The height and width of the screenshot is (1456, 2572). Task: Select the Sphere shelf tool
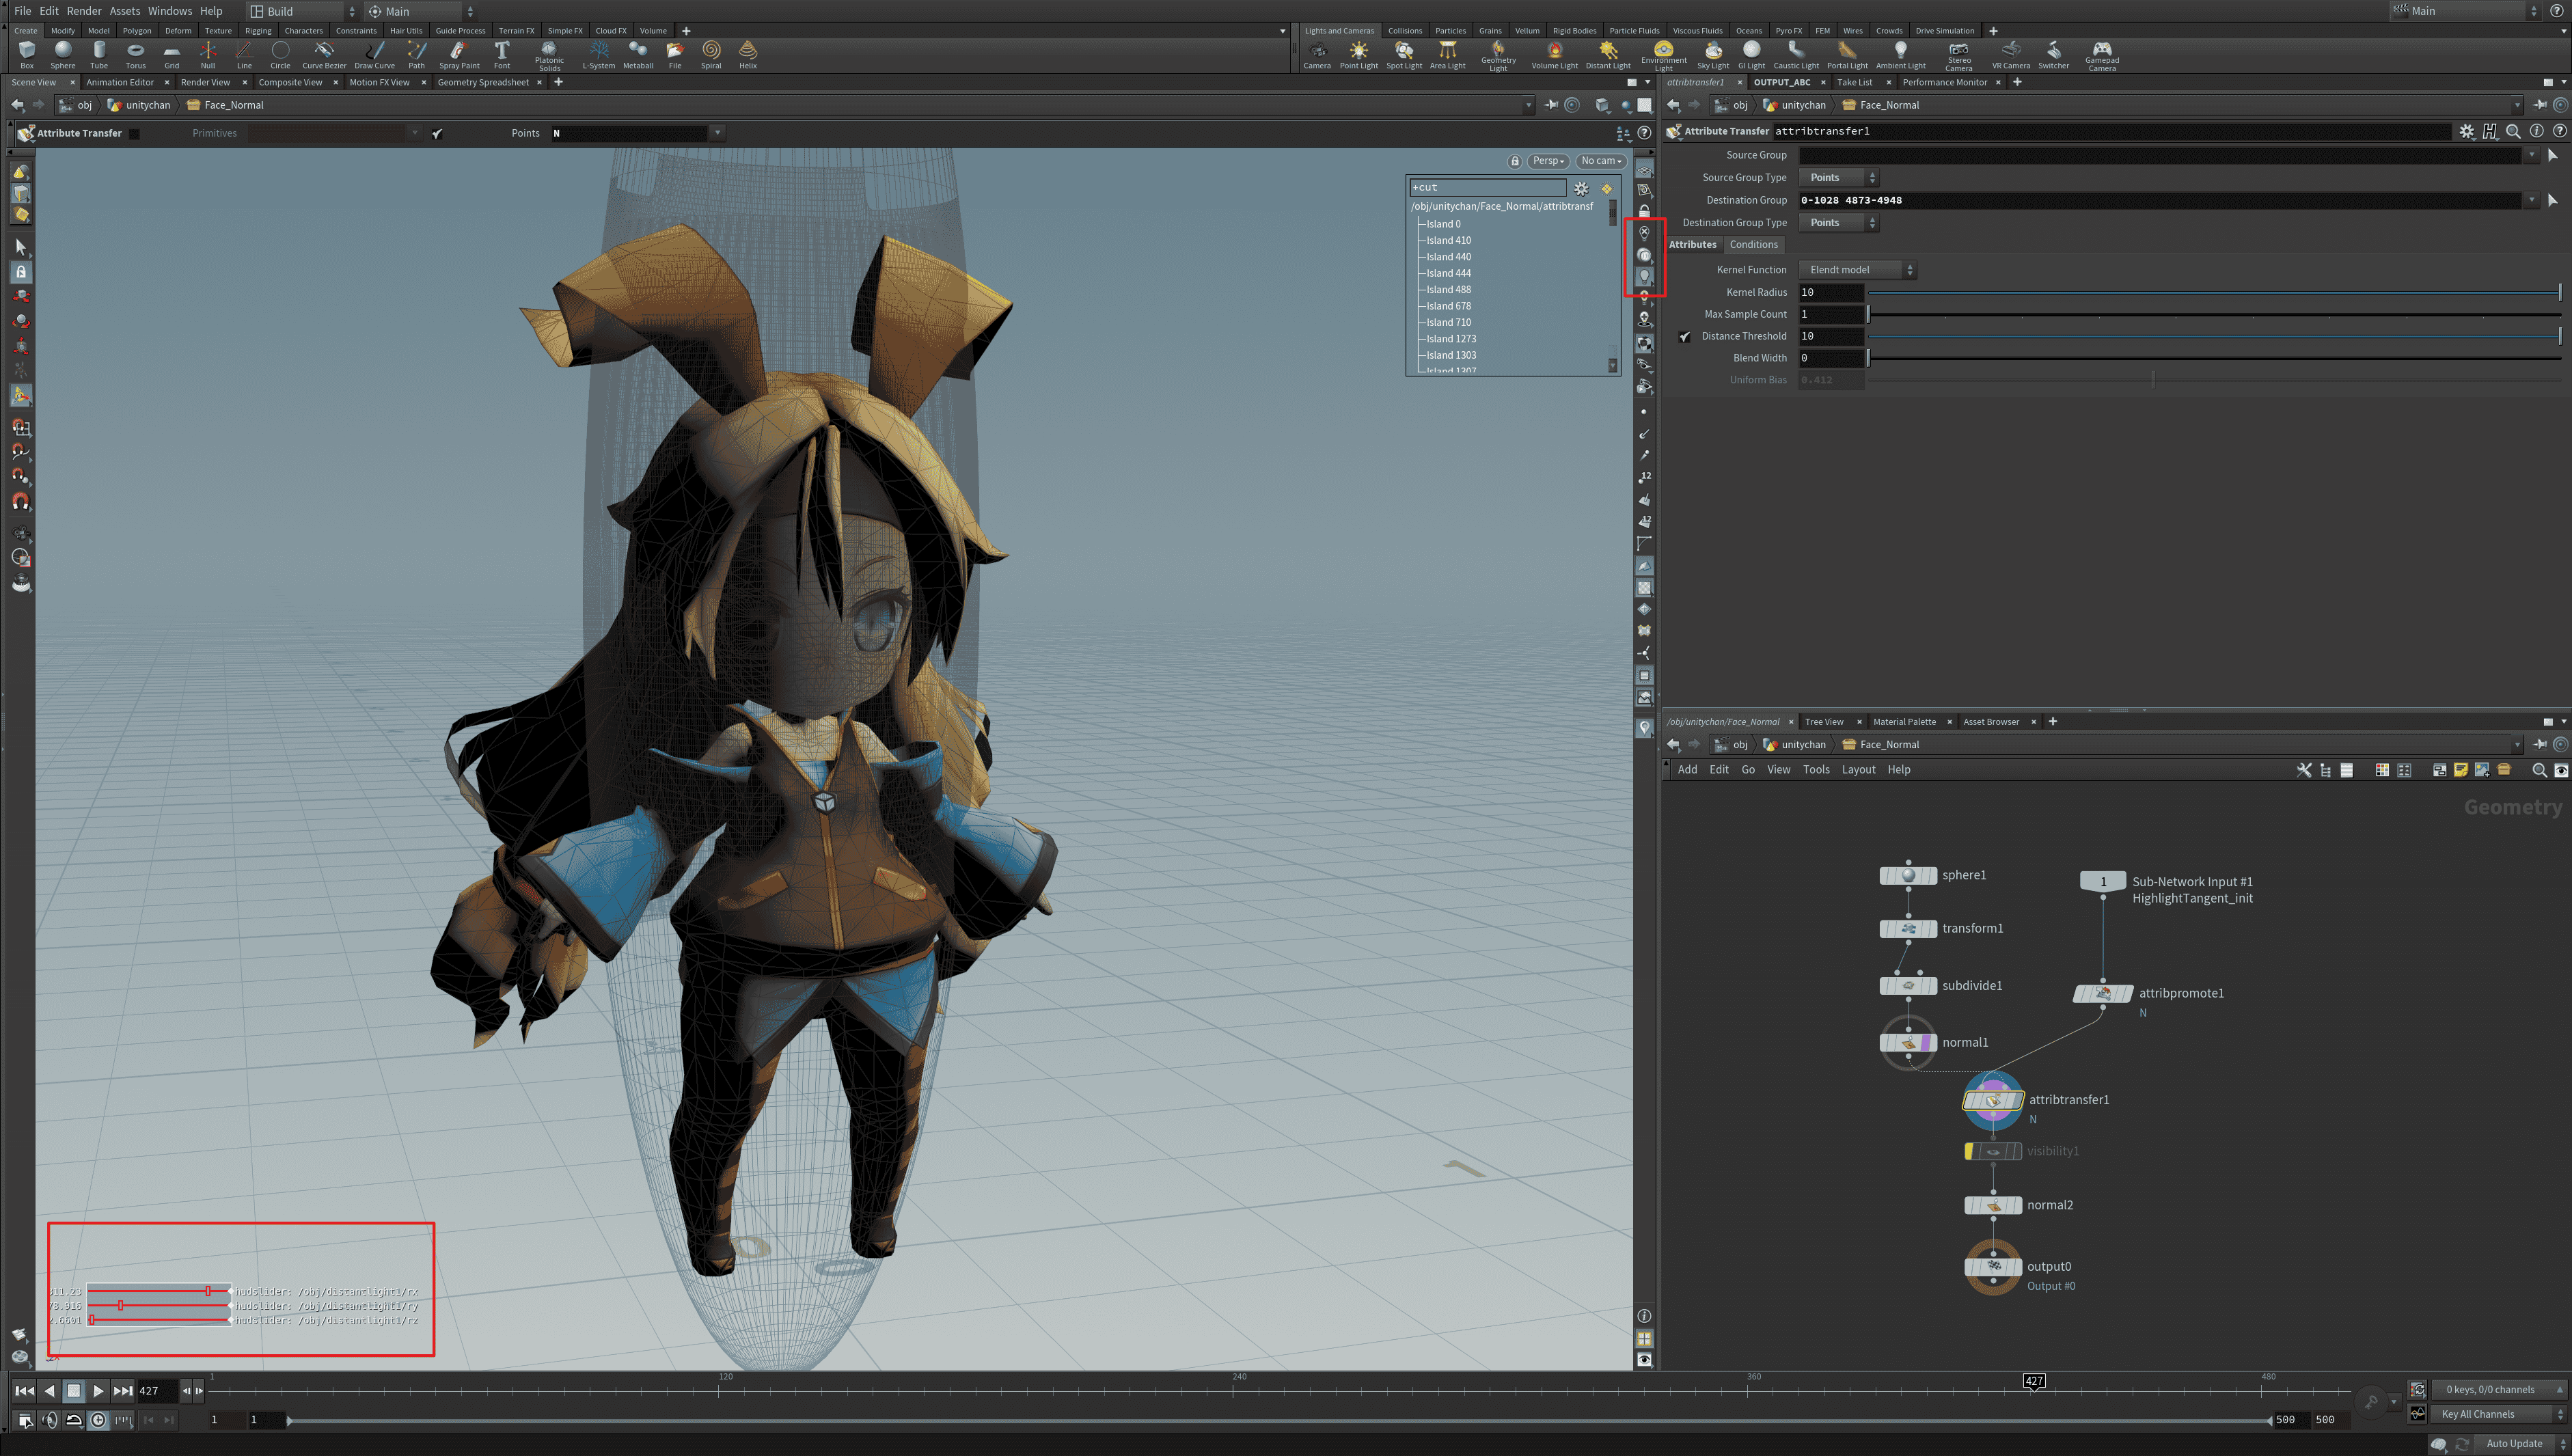point(63,55)
